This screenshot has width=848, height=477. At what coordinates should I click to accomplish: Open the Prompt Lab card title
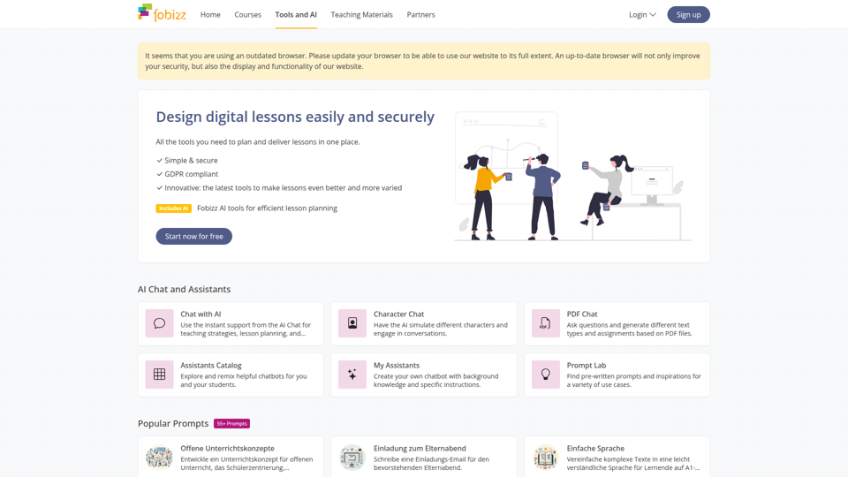point(587,366)
